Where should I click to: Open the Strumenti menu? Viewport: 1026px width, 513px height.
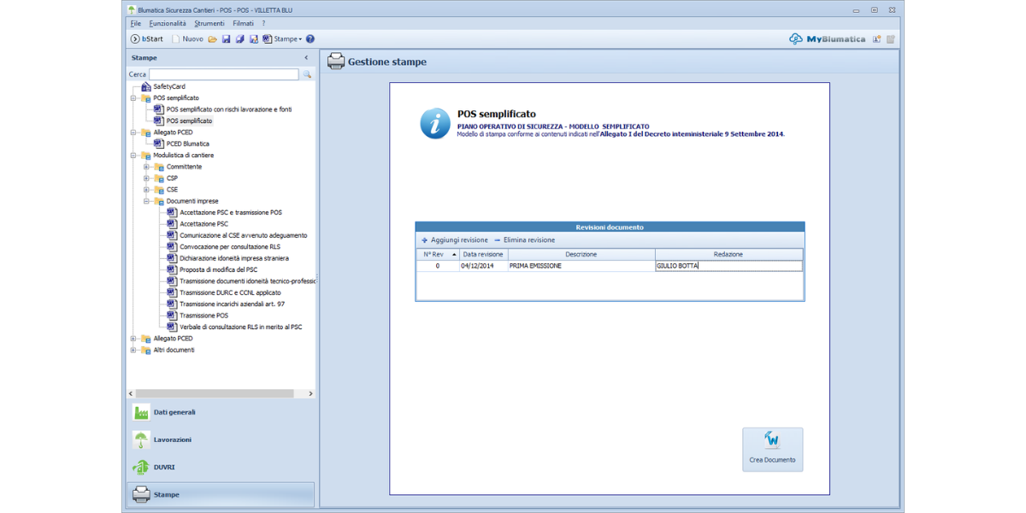209,23
